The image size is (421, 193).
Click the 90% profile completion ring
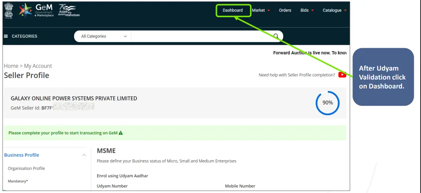[x=327, y=103]
